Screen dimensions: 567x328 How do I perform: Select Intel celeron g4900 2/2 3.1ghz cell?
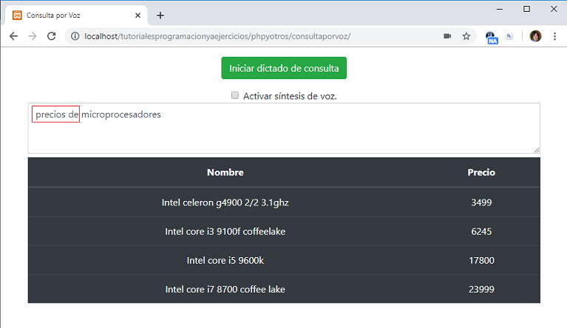[x=225, y=202]
